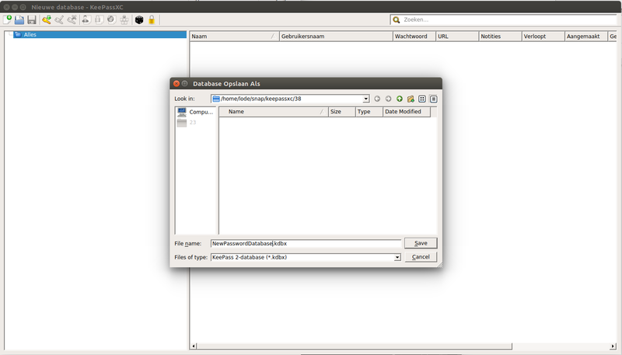Go to parent directory in dialog
This screenshot has height=355, width=622.
(400, 99)
